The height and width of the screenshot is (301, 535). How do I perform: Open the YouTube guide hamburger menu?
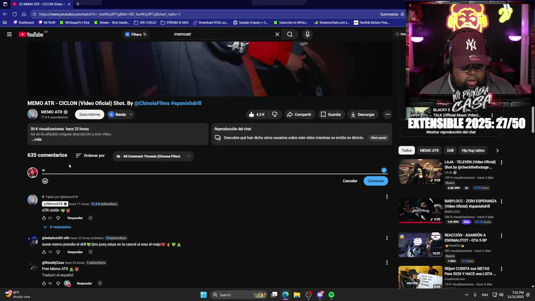9,34
